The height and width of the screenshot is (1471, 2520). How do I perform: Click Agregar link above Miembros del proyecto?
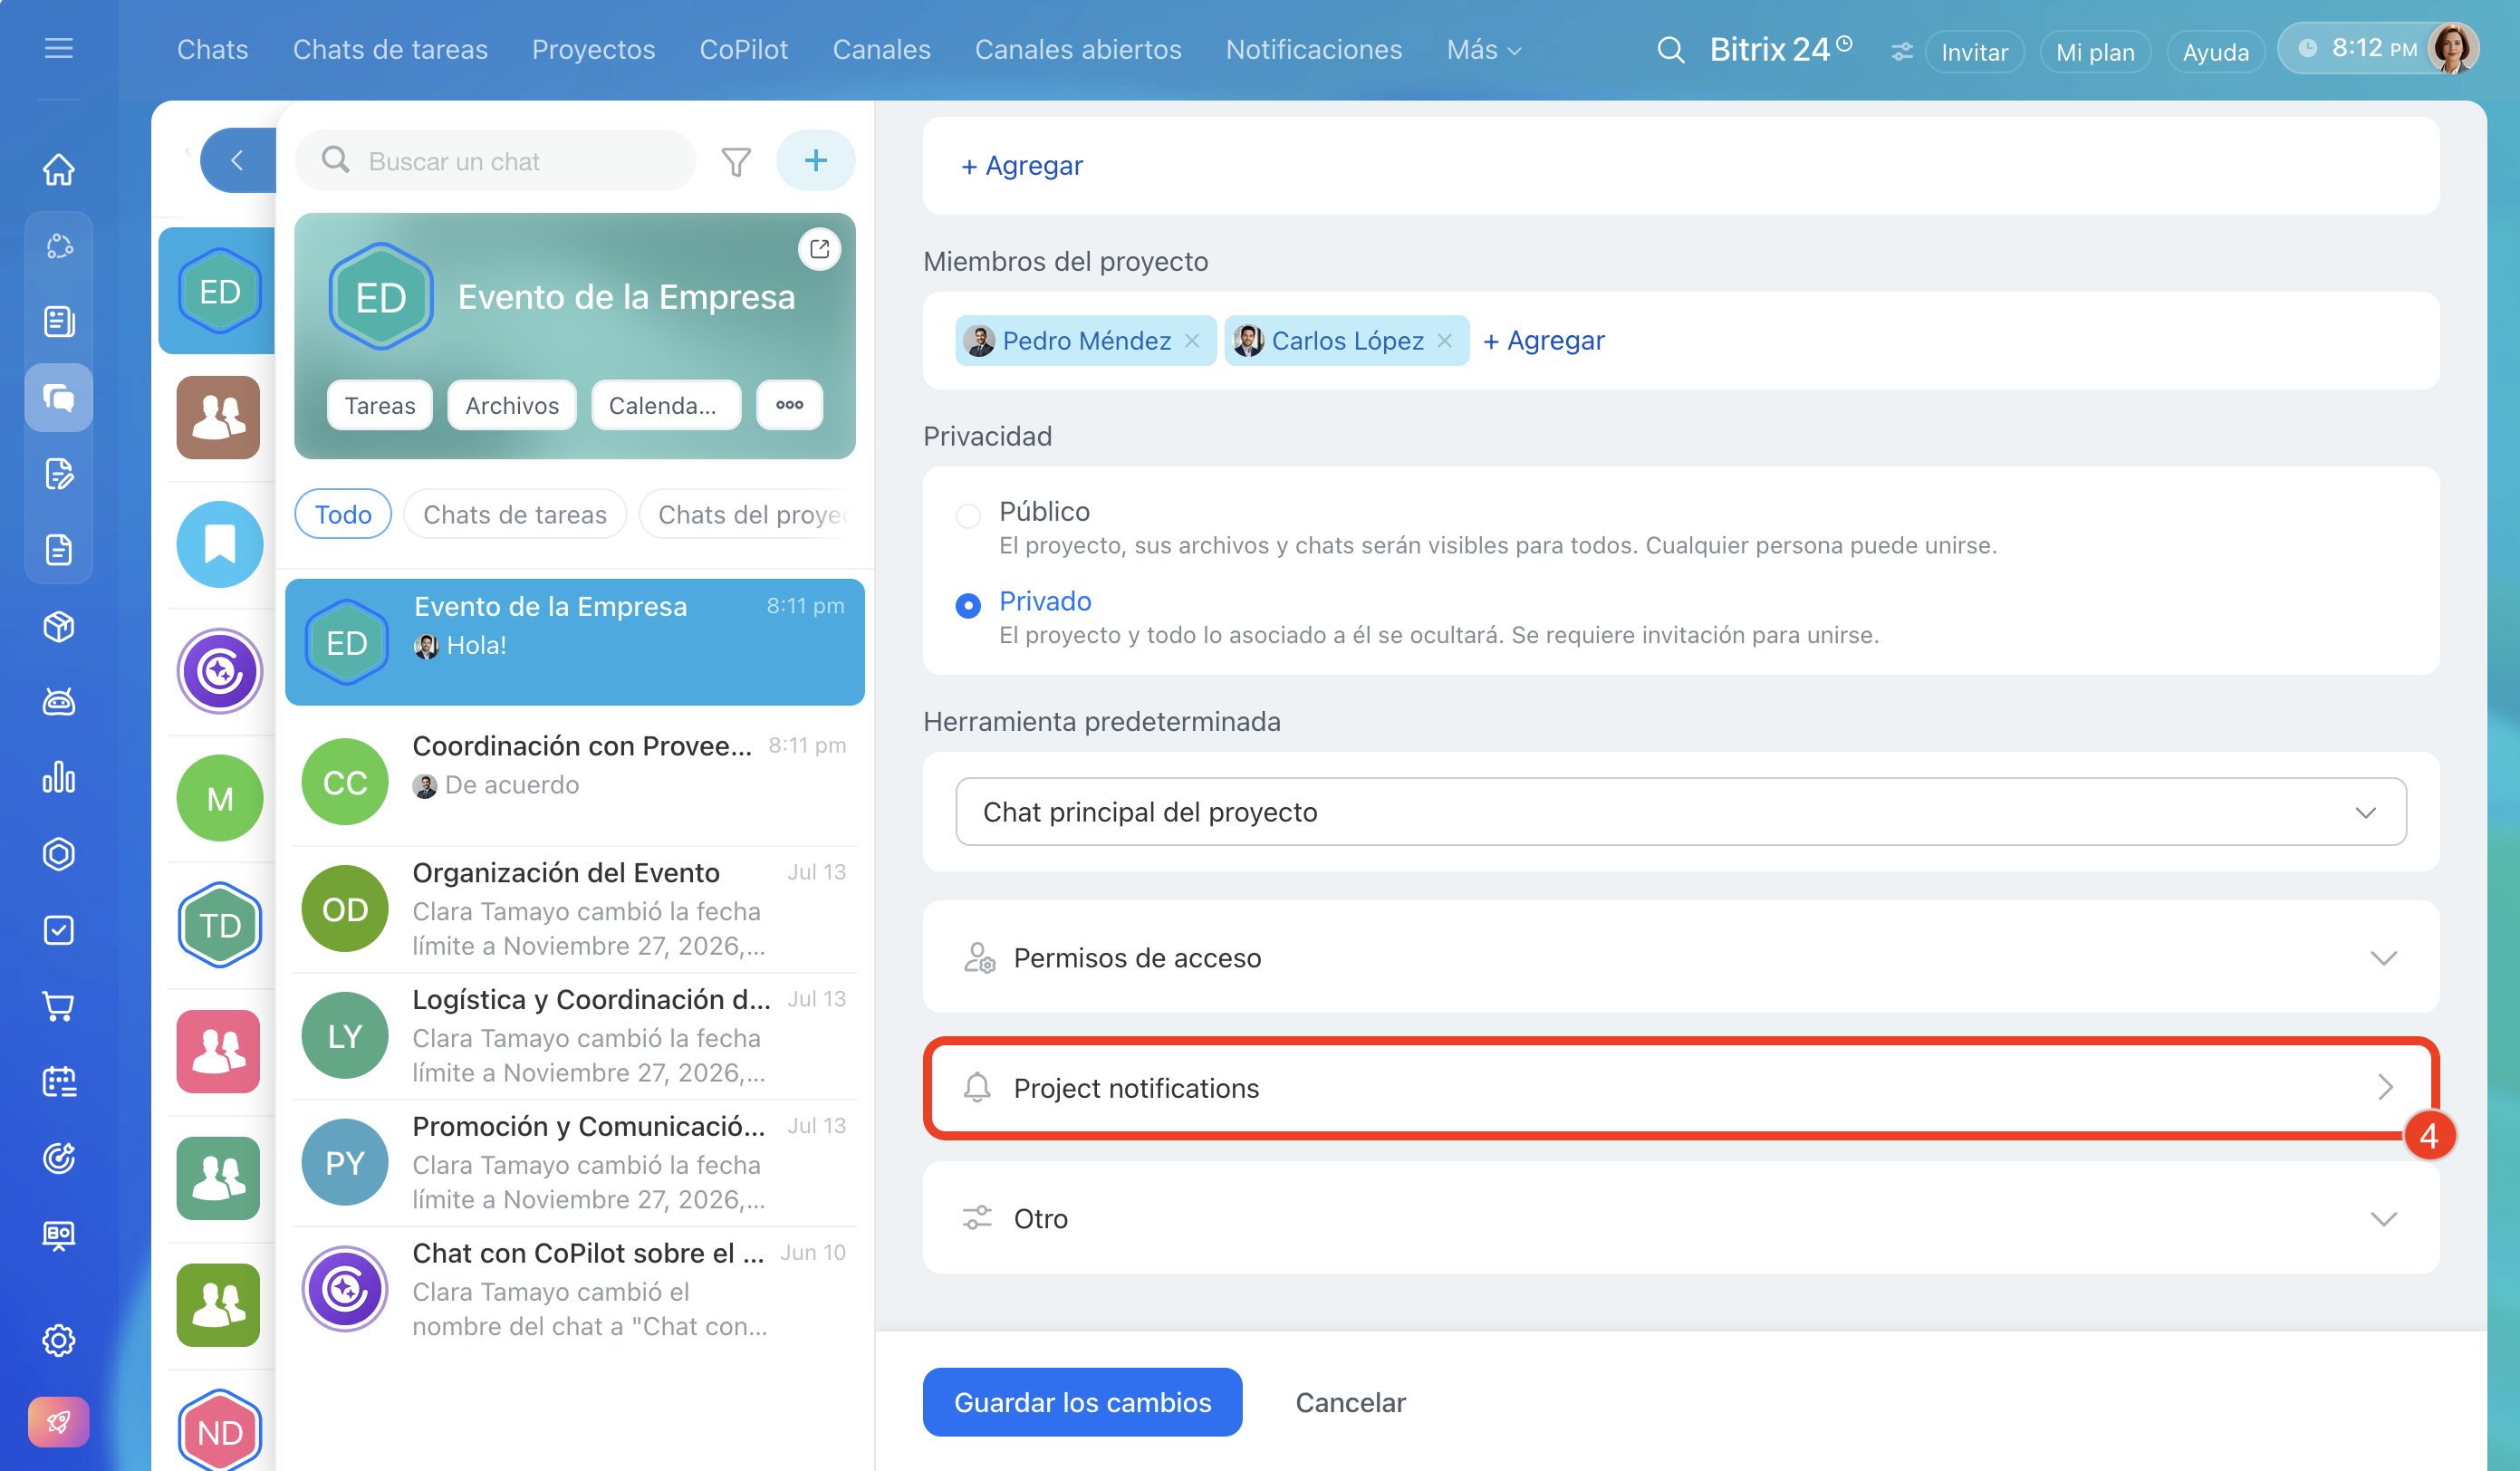[x=1022, y=165]
